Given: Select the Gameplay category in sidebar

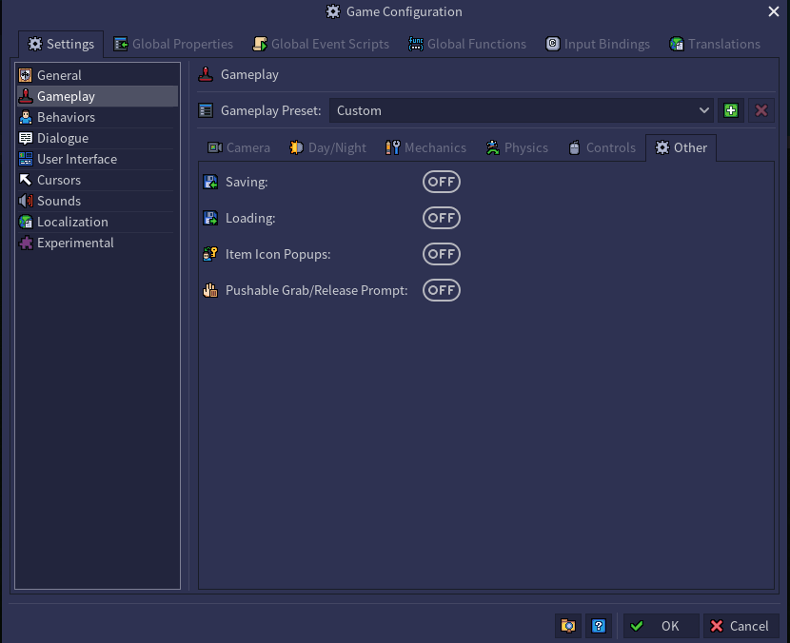Looking at the screenshot, I should (x=97, y=96).
